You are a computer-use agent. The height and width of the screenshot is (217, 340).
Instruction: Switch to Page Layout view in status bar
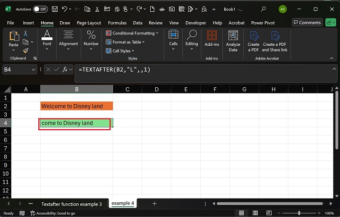pyautogui.click(x=255, y=213)
